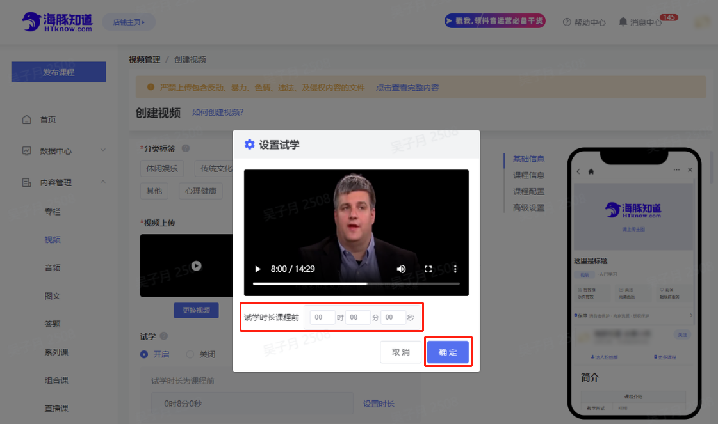Image resolution: width=718 pixels, height=424 pixels.
Task: Click 关注 button in phone preview
Action: 682,335
